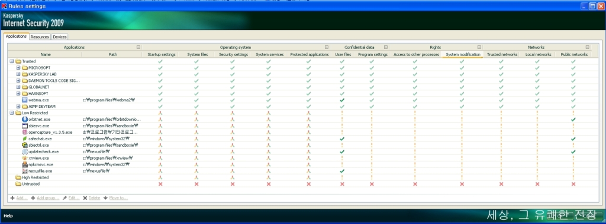The height and width of the screenshot is (224, 606).
Task: Click the nexusfile.exe icon
Action: (25, 171)
